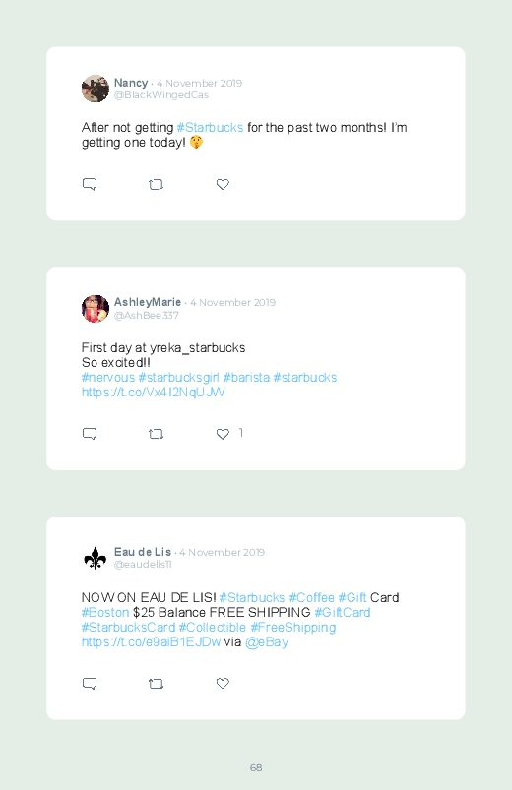Open the t.co/e9aiB1EJDw link
Screen dimensions: 512x790
151,642
